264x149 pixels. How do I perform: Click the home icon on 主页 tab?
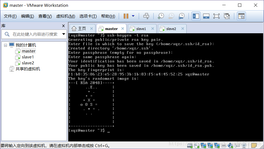point(74,29)
